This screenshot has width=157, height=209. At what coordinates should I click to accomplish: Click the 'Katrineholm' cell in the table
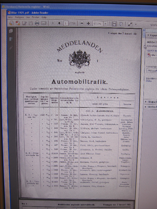[x=125, y=170]
